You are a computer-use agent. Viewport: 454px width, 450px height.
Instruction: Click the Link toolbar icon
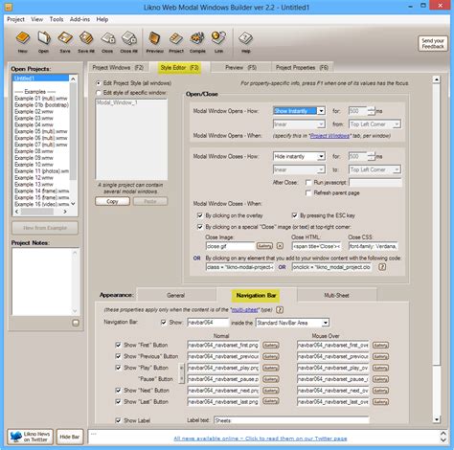(218, 42)
